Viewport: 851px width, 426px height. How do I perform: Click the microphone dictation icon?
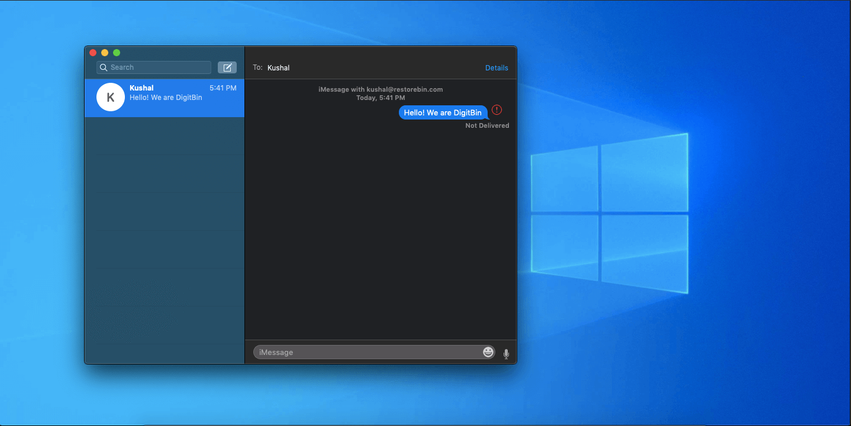point(506,354)
